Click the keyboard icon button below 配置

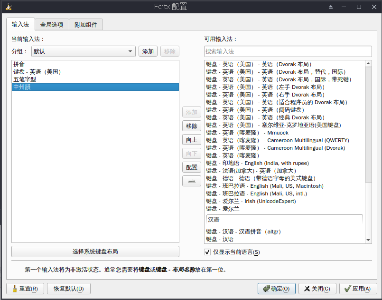192,181
